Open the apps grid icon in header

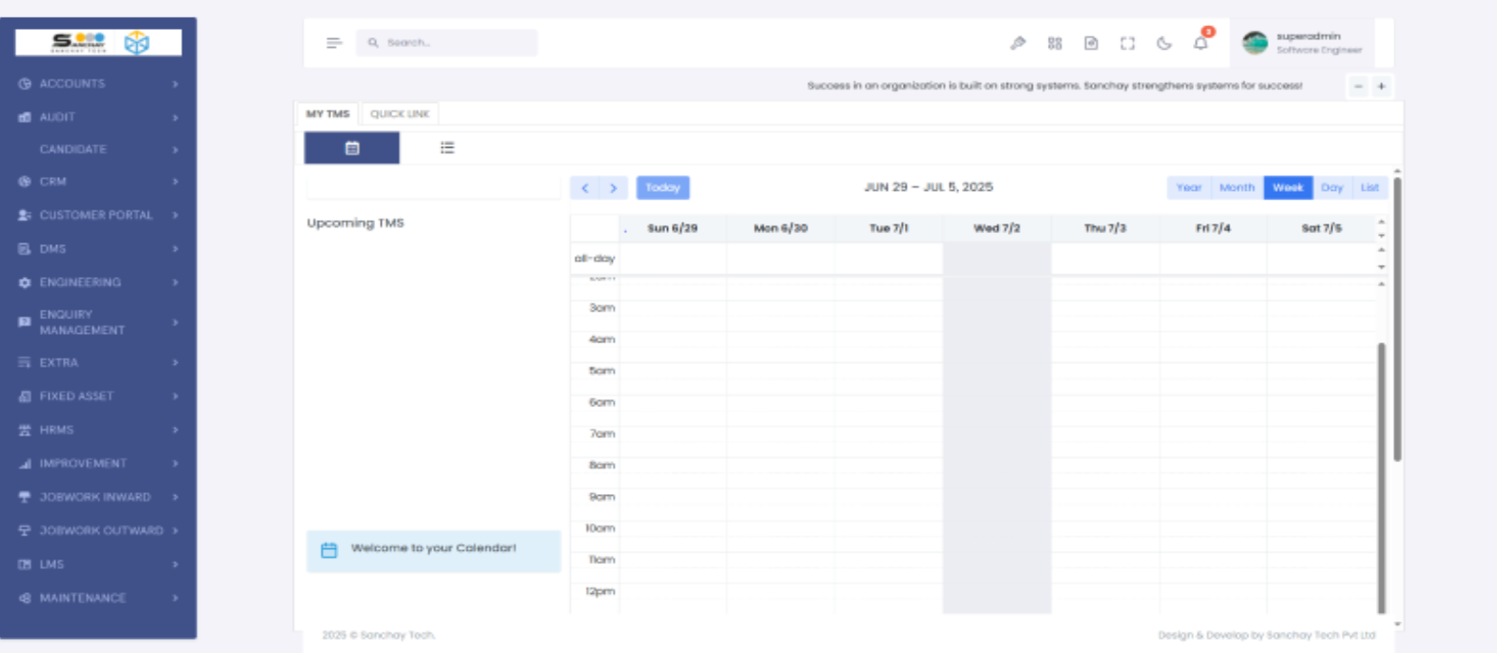(x=1054, y=43)
